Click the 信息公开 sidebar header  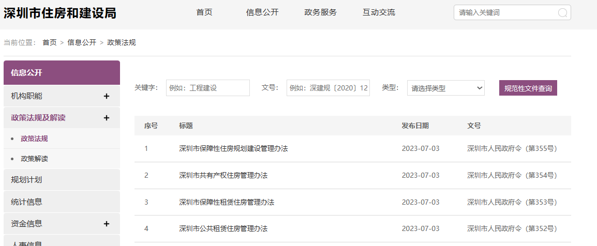pyautogui.click(x=62, y=73)
